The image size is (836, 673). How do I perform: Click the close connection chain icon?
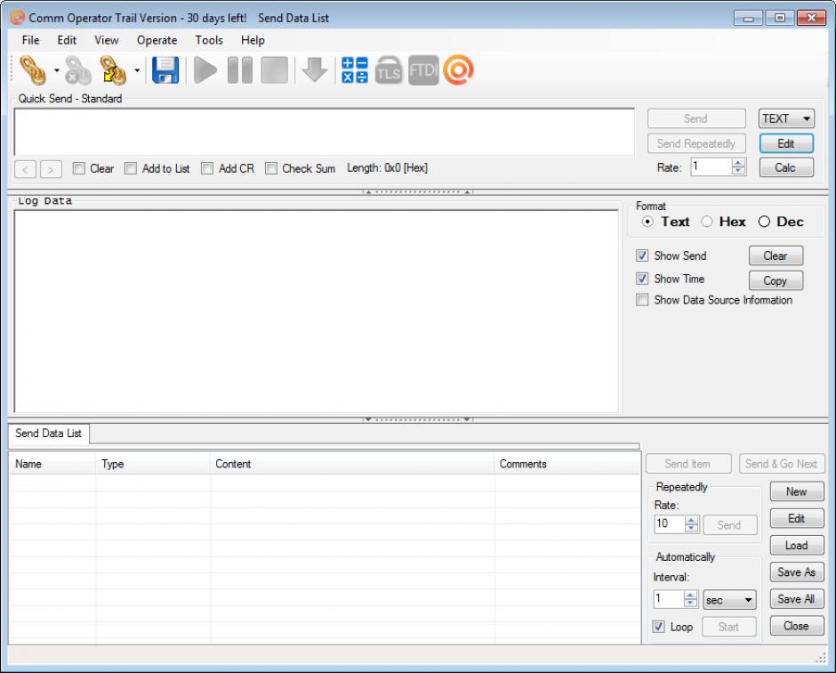click(78, 70)
